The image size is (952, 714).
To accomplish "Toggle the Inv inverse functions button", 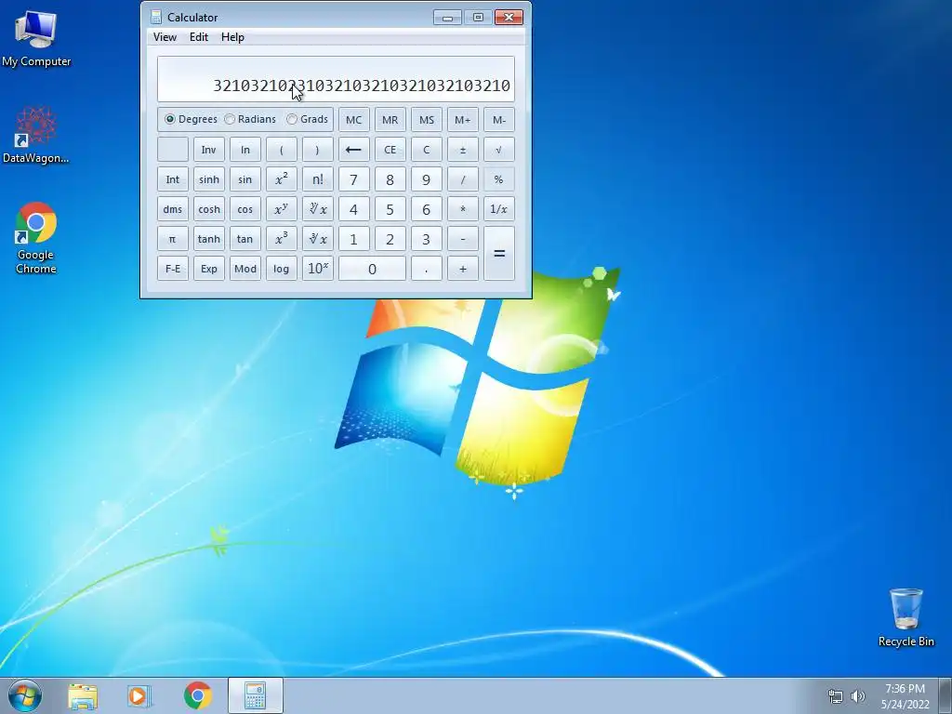I will pyautogui.click(x=209, y=150).
